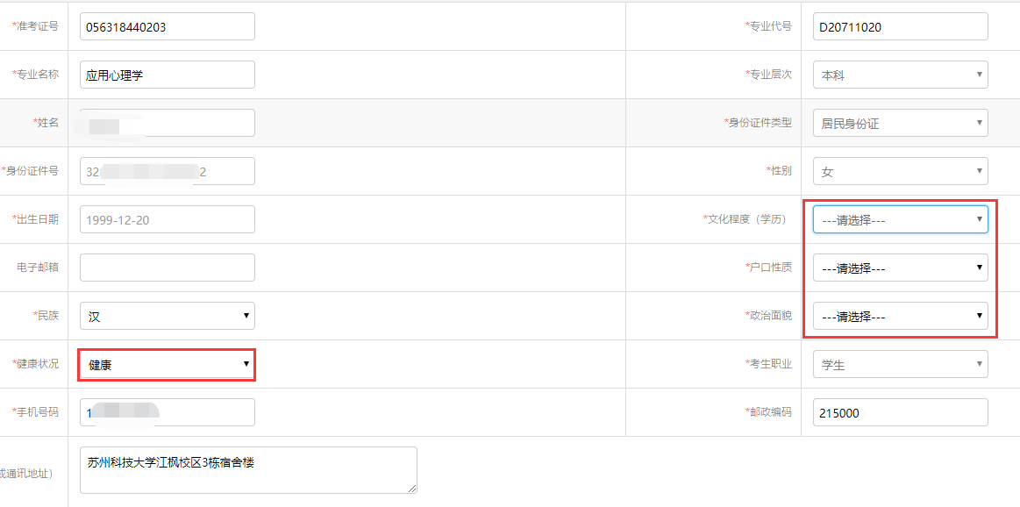
Task: Open the 政治面貌 dropdown list
Action: (x=901, y=316)
